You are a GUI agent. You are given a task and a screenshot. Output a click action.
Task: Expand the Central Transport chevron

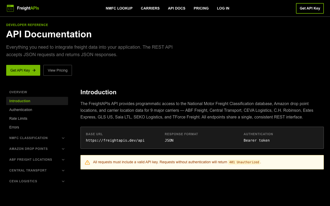pyautogui.click(x=63, y=170)
